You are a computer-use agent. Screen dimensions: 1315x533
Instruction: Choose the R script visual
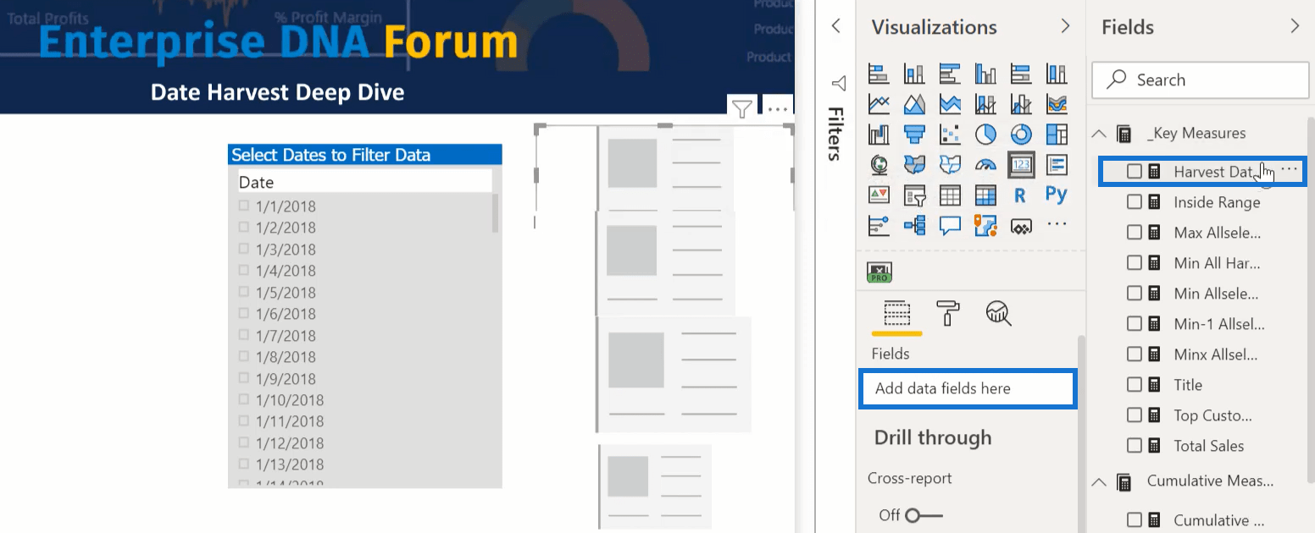click(x=1021, y=195)
